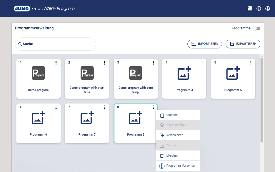Click the add-image icon on Programm 4
Screen dimensions: 275x172
pyautogui.click(x=184, y=73)
